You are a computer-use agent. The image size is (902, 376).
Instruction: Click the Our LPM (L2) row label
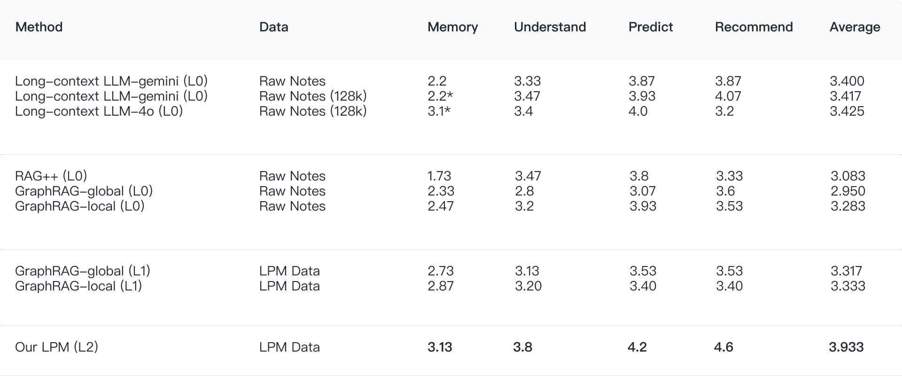coord(57,347)
